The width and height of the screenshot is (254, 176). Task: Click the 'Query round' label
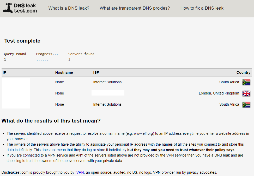(x=15, y=54)
